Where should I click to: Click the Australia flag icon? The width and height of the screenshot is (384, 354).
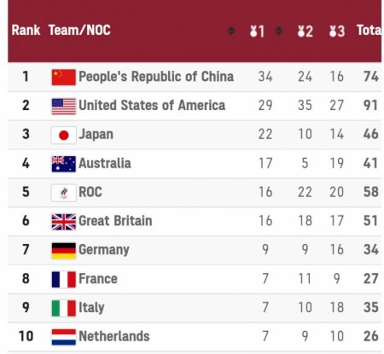[x=64, y=164]
